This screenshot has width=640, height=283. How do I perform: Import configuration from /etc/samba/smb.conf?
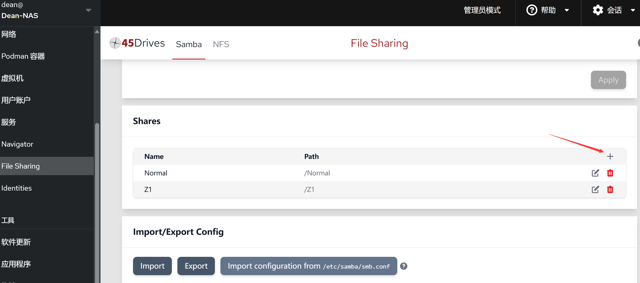click(309, 266)
